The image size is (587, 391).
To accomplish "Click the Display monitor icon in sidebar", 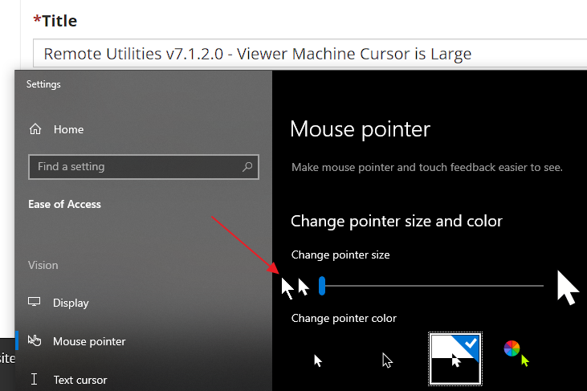I will pyautogui.click(x=35, y=303).
